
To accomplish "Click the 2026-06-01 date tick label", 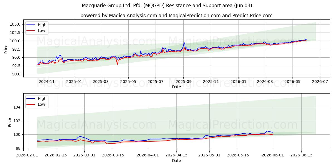I will 272,155.
